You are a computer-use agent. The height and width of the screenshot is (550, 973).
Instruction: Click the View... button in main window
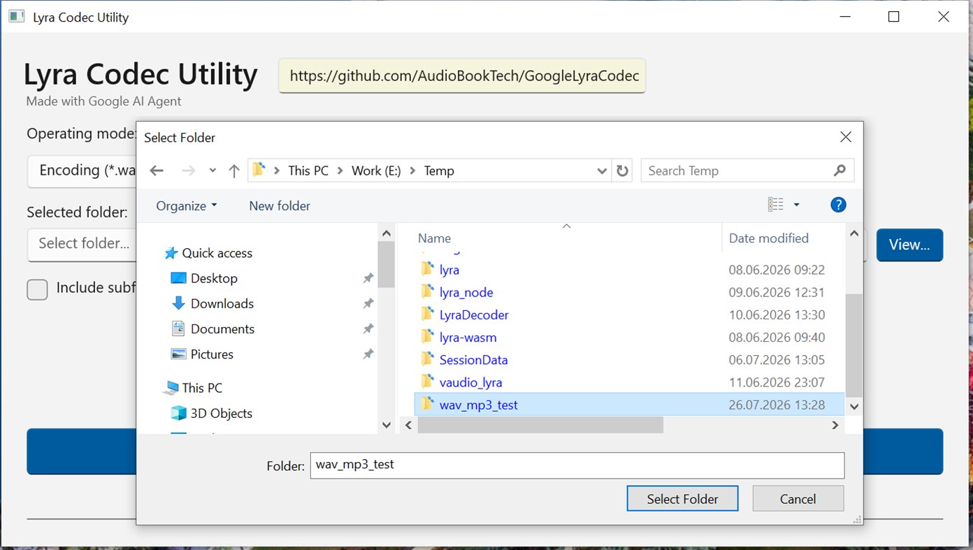[x=909, y=245]
